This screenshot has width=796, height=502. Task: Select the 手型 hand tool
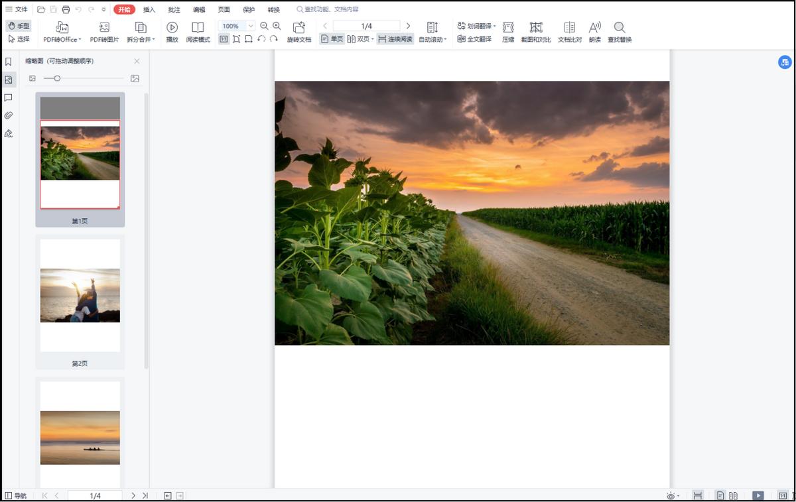[x=18, y=25]
